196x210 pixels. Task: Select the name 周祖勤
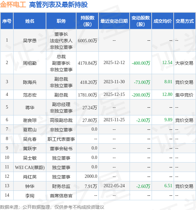click(29, 63)
